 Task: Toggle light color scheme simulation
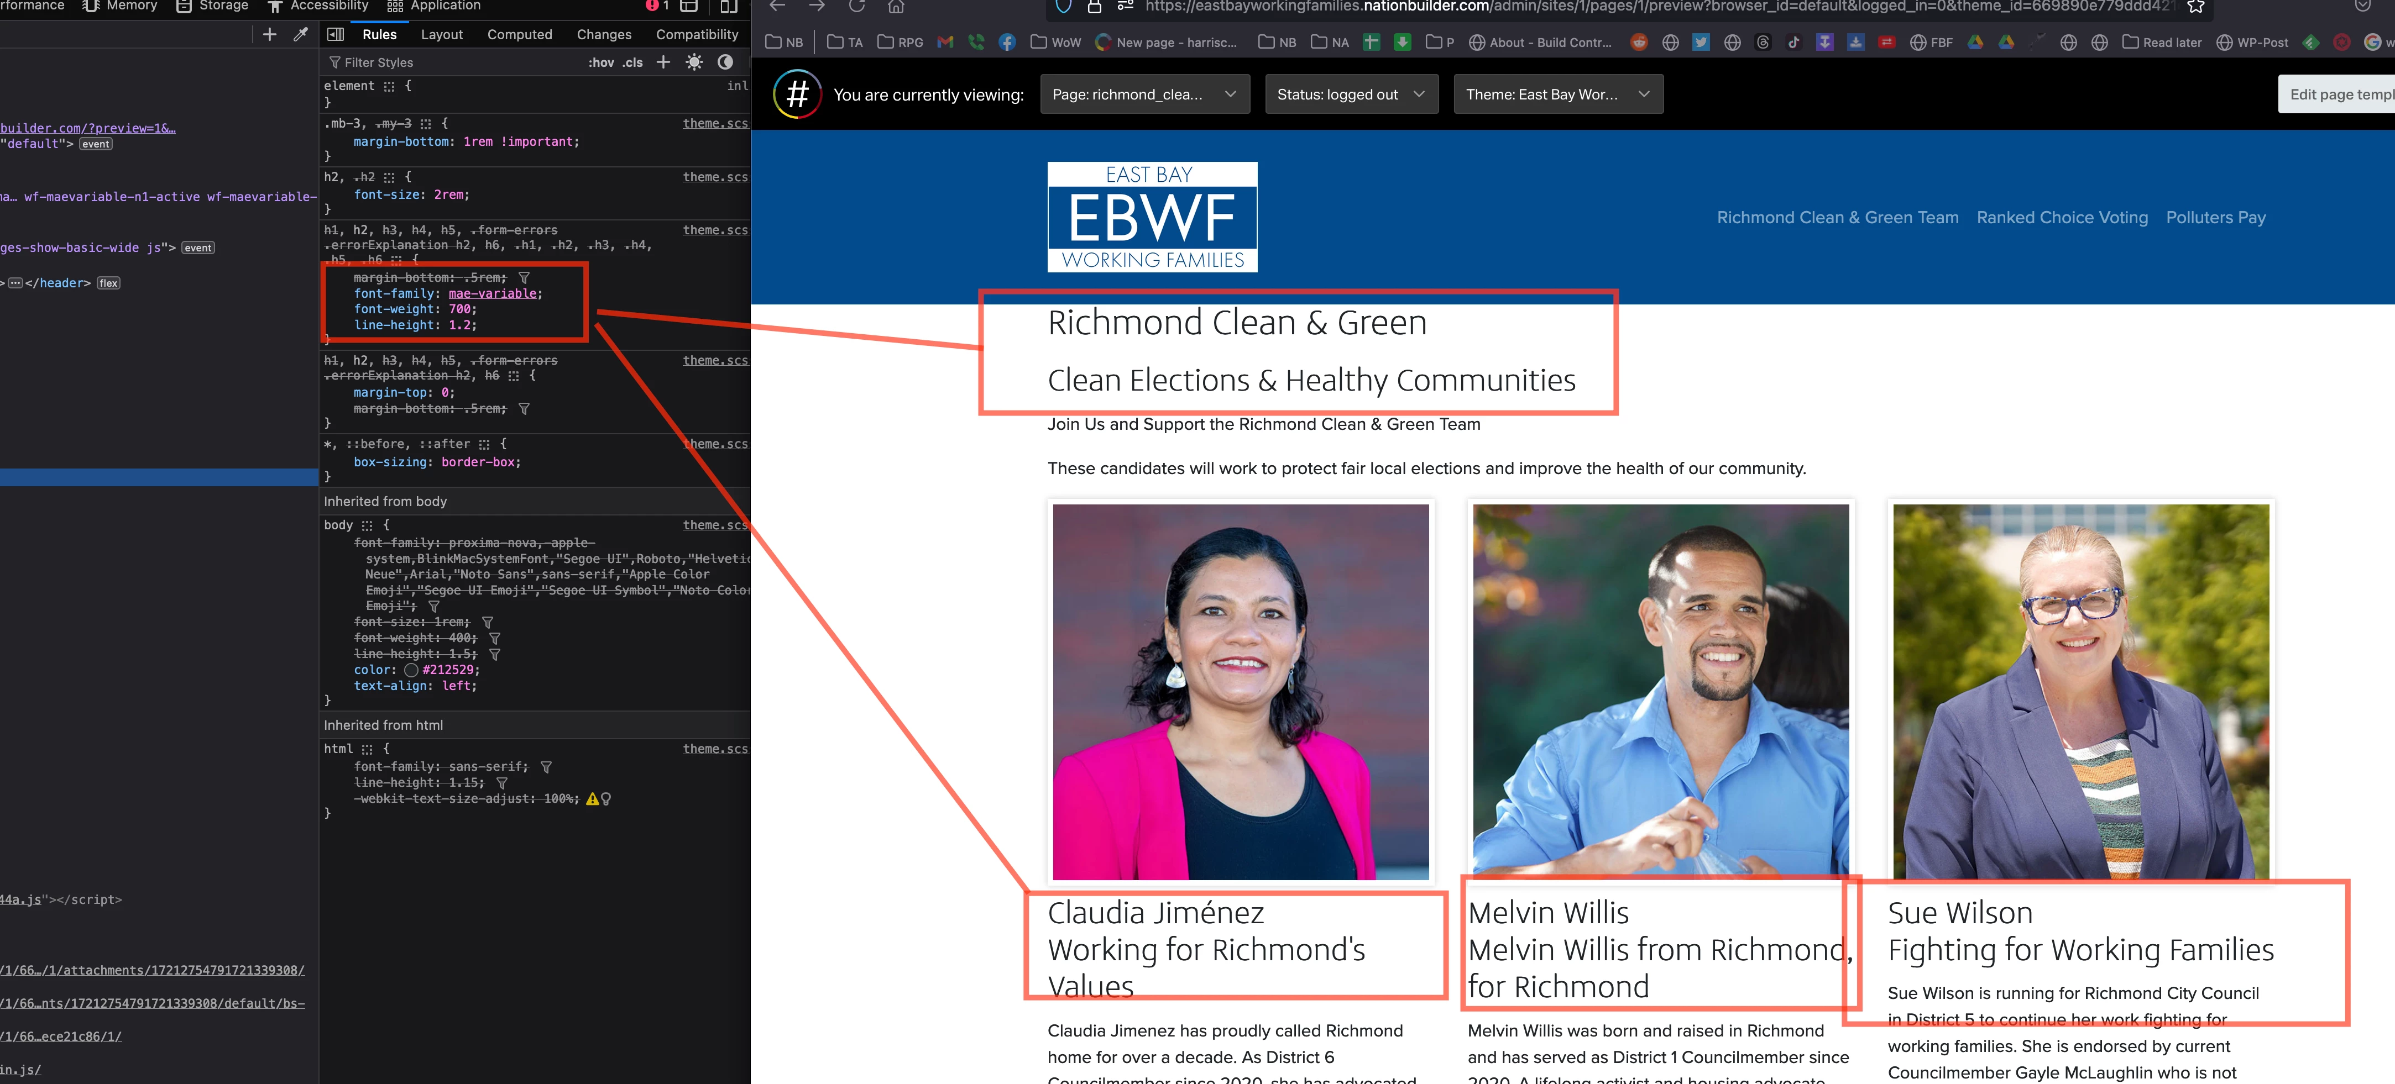[694, 62]
